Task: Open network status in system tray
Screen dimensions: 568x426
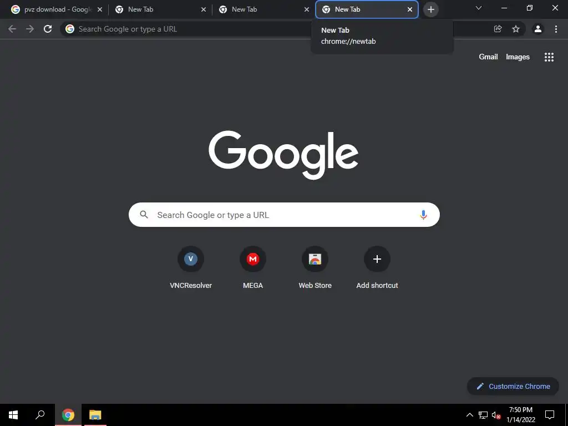Action: [483, 415]
